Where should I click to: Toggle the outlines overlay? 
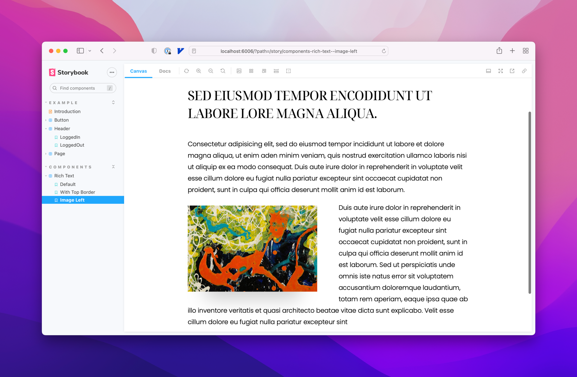pos(288,71)
